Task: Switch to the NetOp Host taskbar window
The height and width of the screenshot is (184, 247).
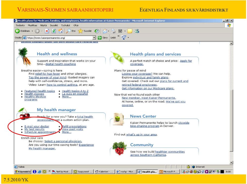Action: click(x=61, y=172)
